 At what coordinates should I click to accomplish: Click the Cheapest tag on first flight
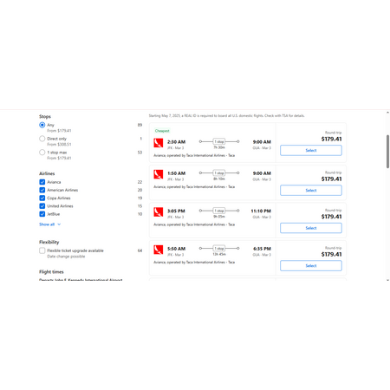162,131
